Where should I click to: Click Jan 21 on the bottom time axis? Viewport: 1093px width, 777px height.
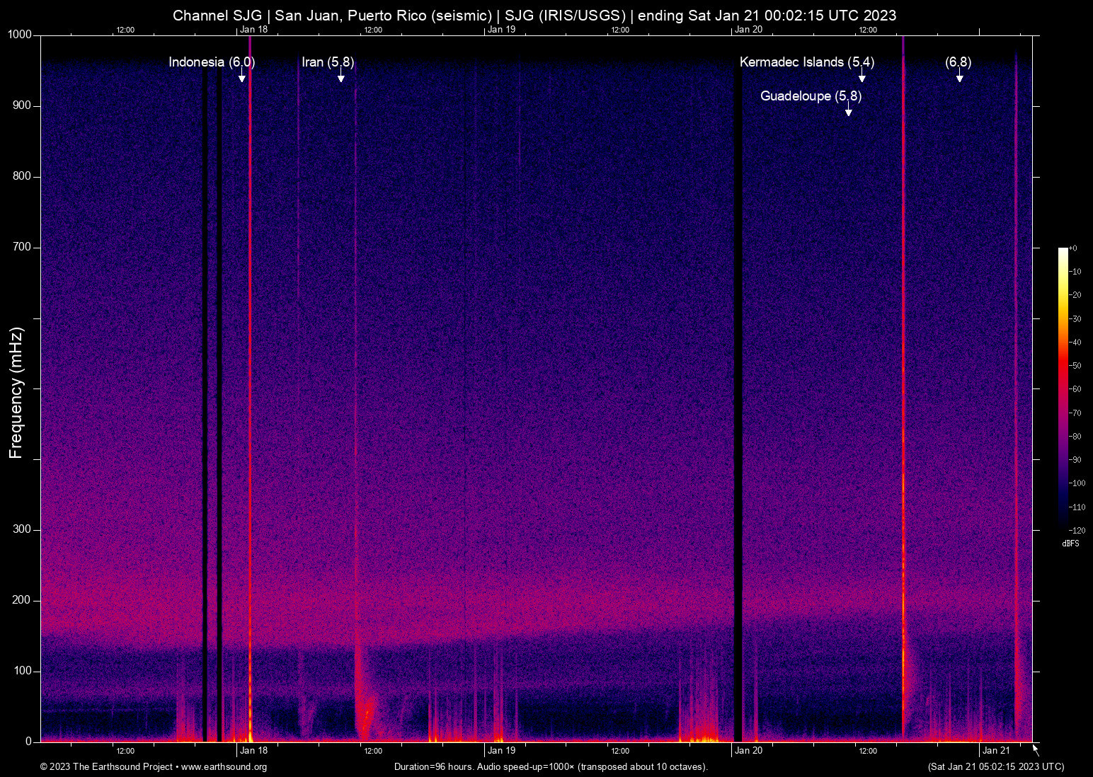click(996, 751)
